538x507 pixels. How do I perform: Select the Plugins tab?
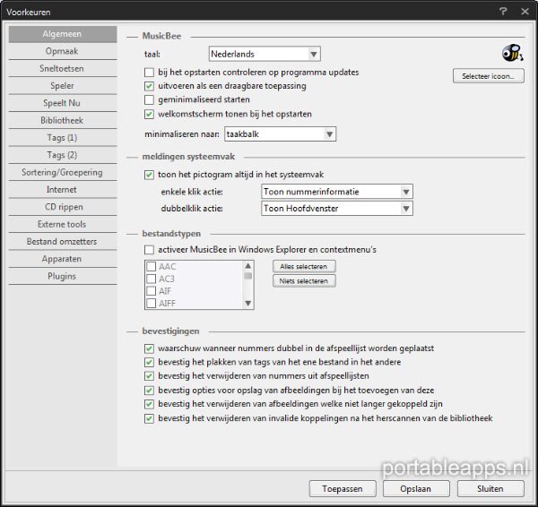[x=62, y=276]
